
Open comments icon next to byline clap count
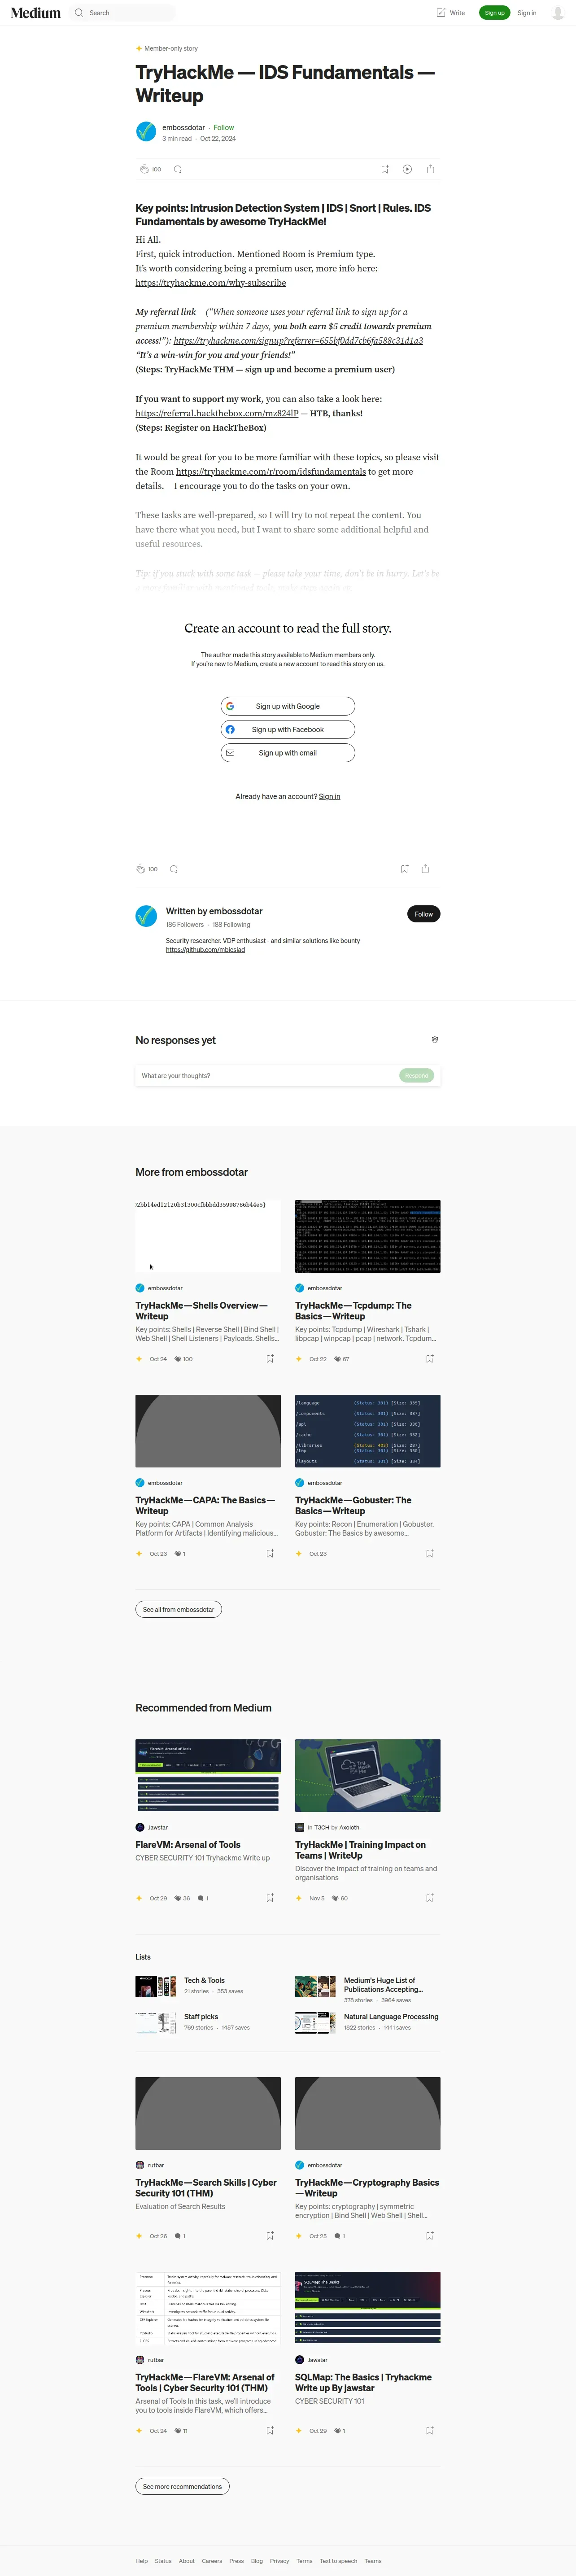pos(178,169)
